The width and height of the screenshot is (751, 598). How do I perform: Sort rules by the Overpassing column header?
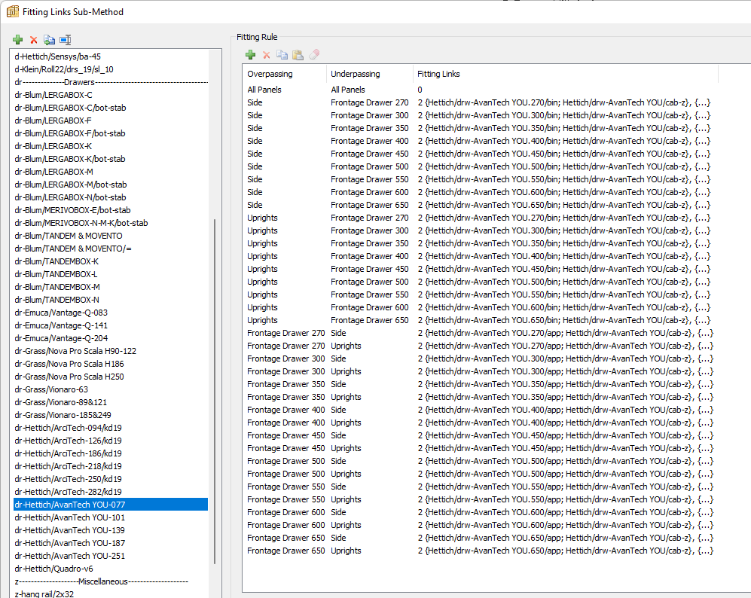pos(285,74)
